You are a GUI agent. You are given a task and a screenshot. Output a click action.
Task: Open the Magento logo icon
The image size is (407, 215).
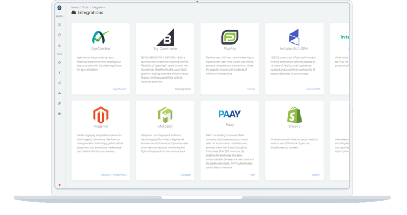click(x=101, y=114)
